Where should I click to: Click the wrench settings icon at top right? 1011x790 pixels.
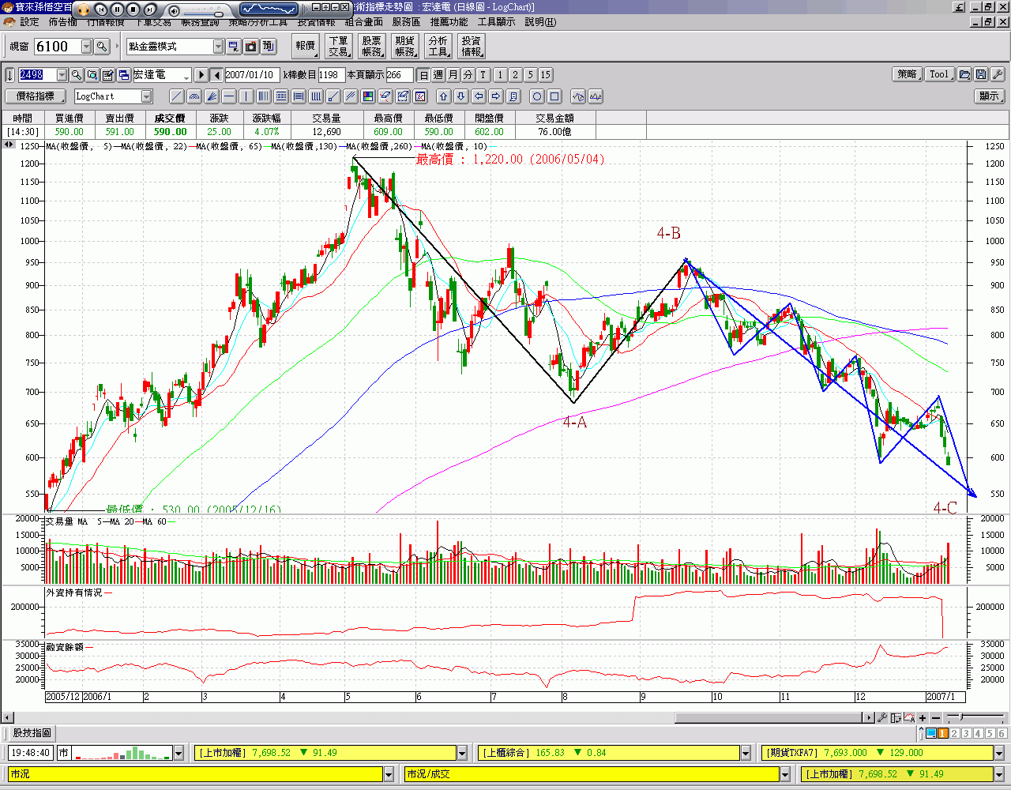click(x=998, y=74)
